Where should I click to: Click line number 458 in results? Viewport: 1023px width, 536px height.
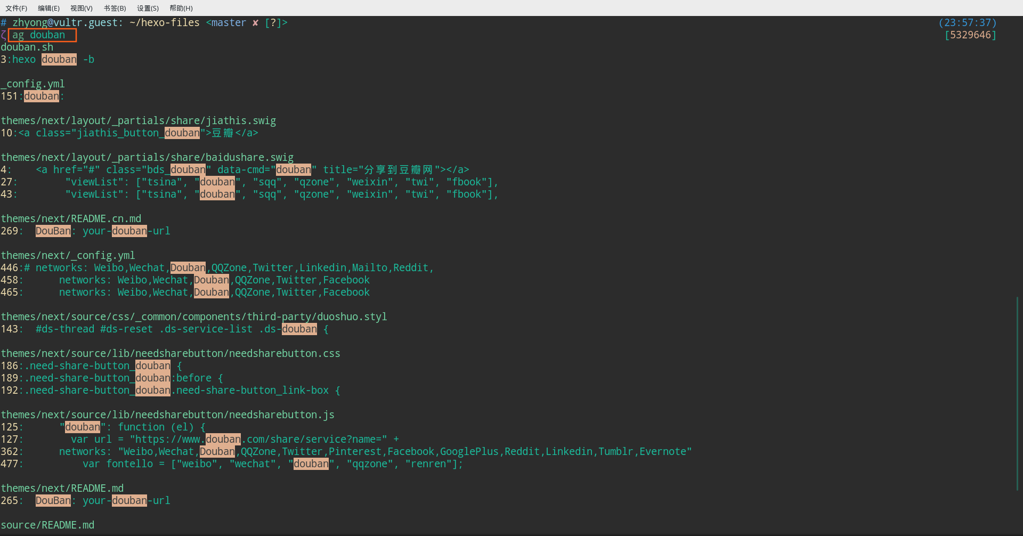[9, 280]
